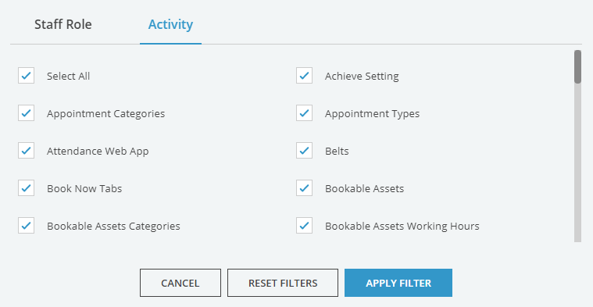The width and height of the screenshot is (593, 307).
Task: Uncheck Bookable Assets Categories checkbox
Action: click(x=26, y=225)
